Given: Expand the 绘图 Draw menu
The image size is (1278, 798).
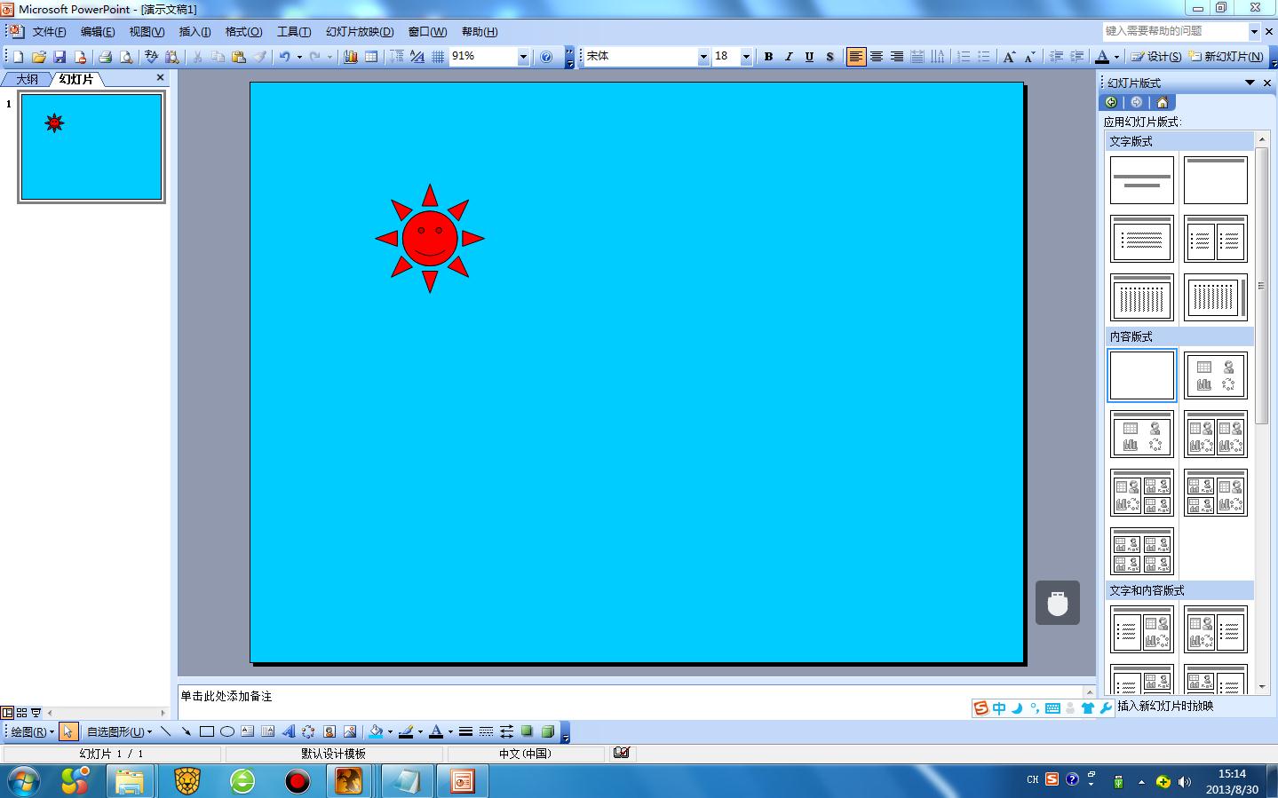Looking at the screenshot, I should pyautogui.click(x=33, y=732).
